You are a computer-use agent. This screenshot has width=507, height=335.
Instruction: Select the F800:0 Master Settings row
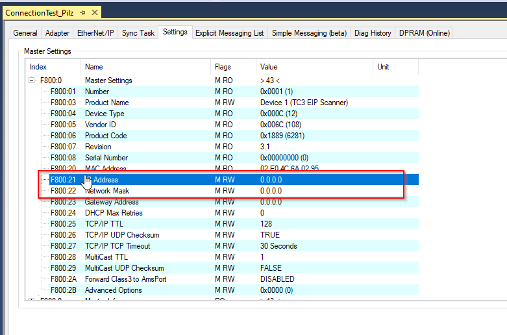[222, 81]
